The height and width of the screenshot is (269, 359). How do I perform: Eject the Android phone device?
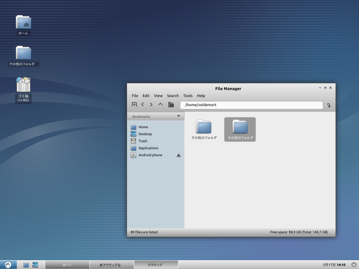pyautogui.click(x=179, y=155)
